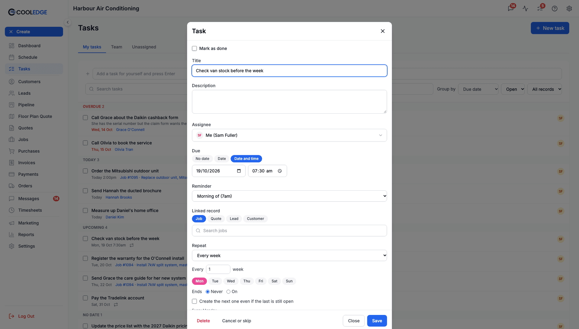
Task: Click the clock icon in time field
Action: click(x=280, y=171)
